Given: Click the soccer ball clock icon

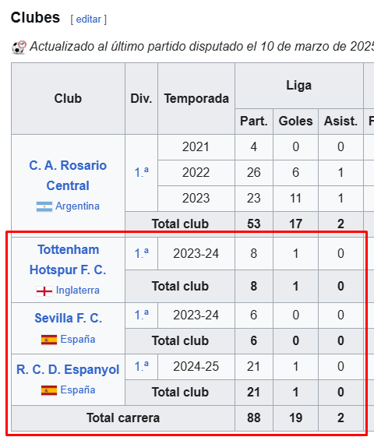Looking at the screenshot, I should tap(19, 47).
